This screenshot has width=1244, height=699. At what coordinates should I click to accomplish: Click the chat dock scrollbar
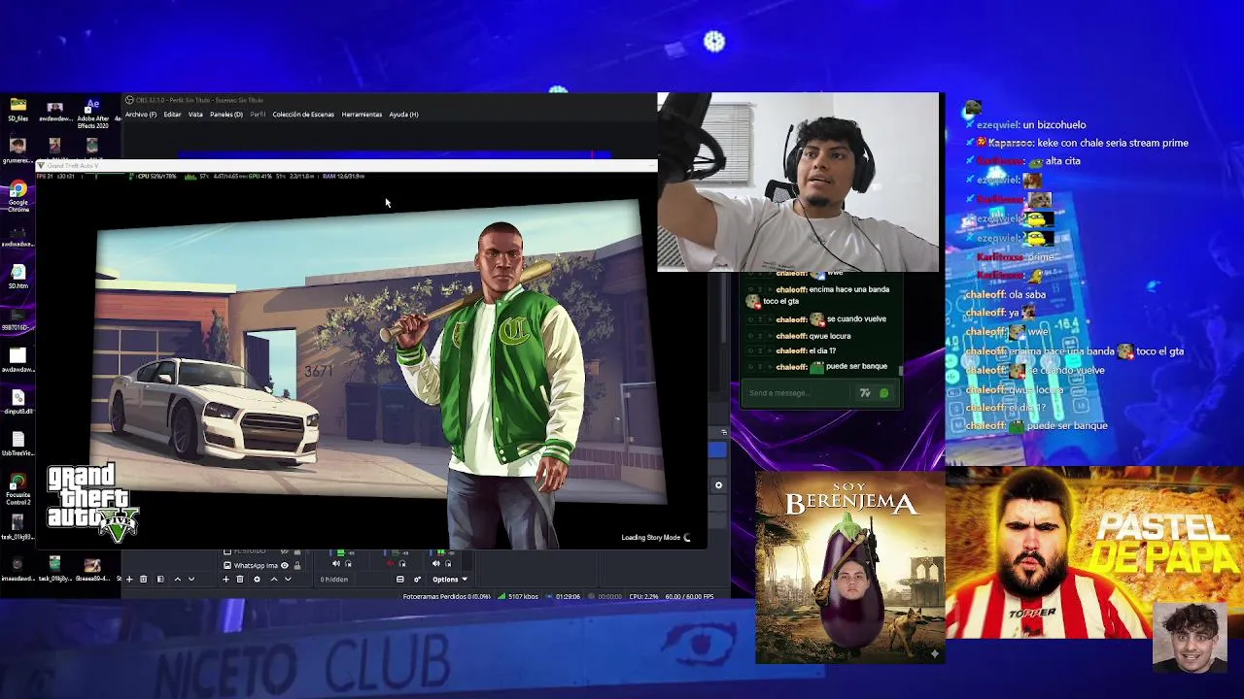click(x=901, y=370)
